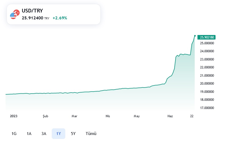Click the USD/TRY flag icon
Viewport: 228px width, 144px height.
pyautogui.click(x=15, y=15)
